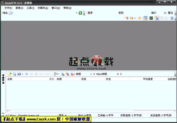The image size is (177, 123).
Task: Click the scheduled transfer globe-clock icon
Action: 67,74
